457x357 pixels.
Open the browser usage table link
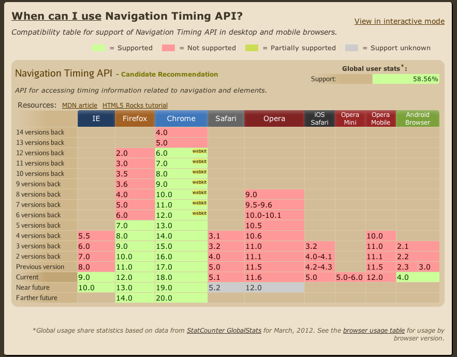pos(374,331)
